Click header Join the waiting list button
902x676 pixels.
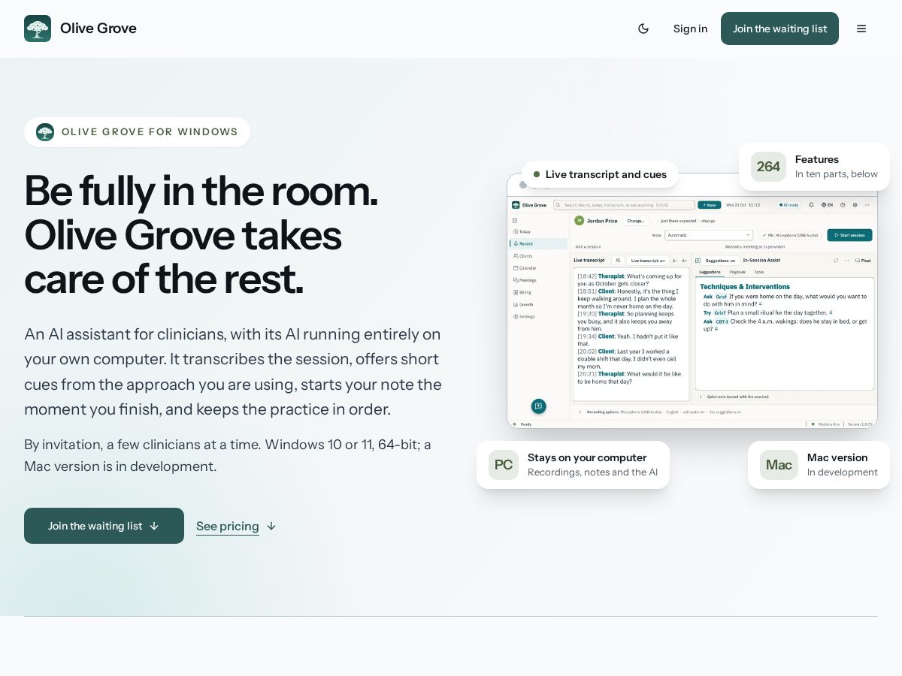tap(779, 29)
